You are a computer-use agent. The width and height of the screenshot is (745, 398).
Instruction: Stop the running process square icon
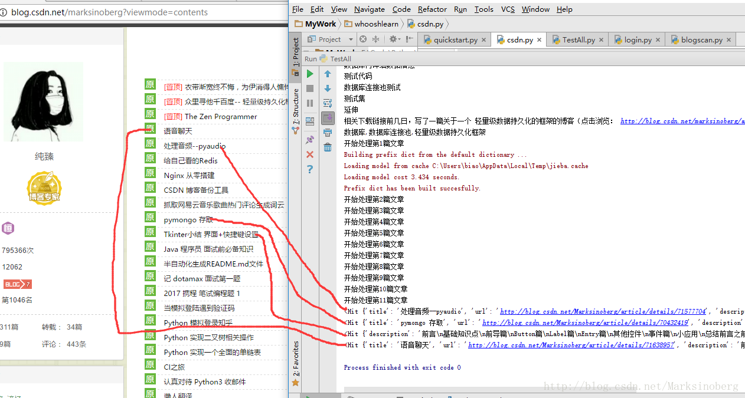310,88
